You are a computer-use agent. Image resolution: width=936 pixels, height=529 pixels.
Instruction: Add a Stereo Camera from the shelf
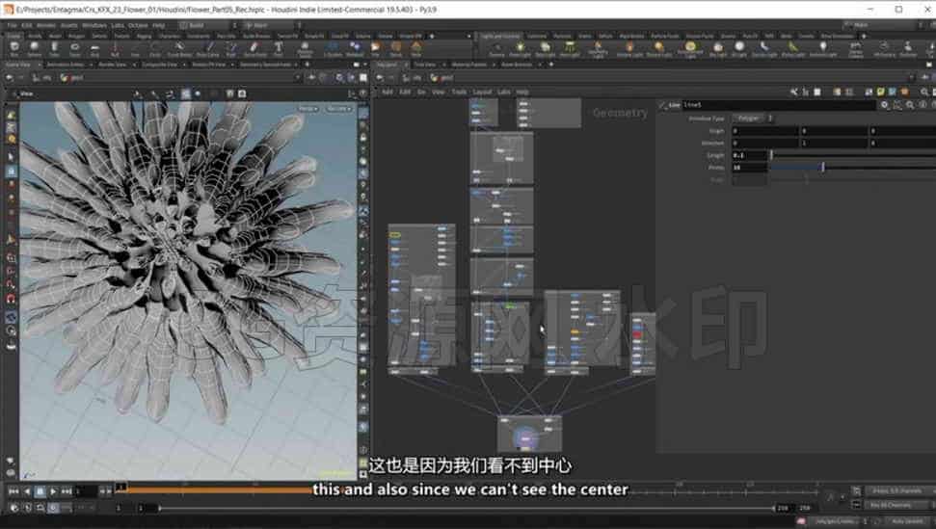856,48
